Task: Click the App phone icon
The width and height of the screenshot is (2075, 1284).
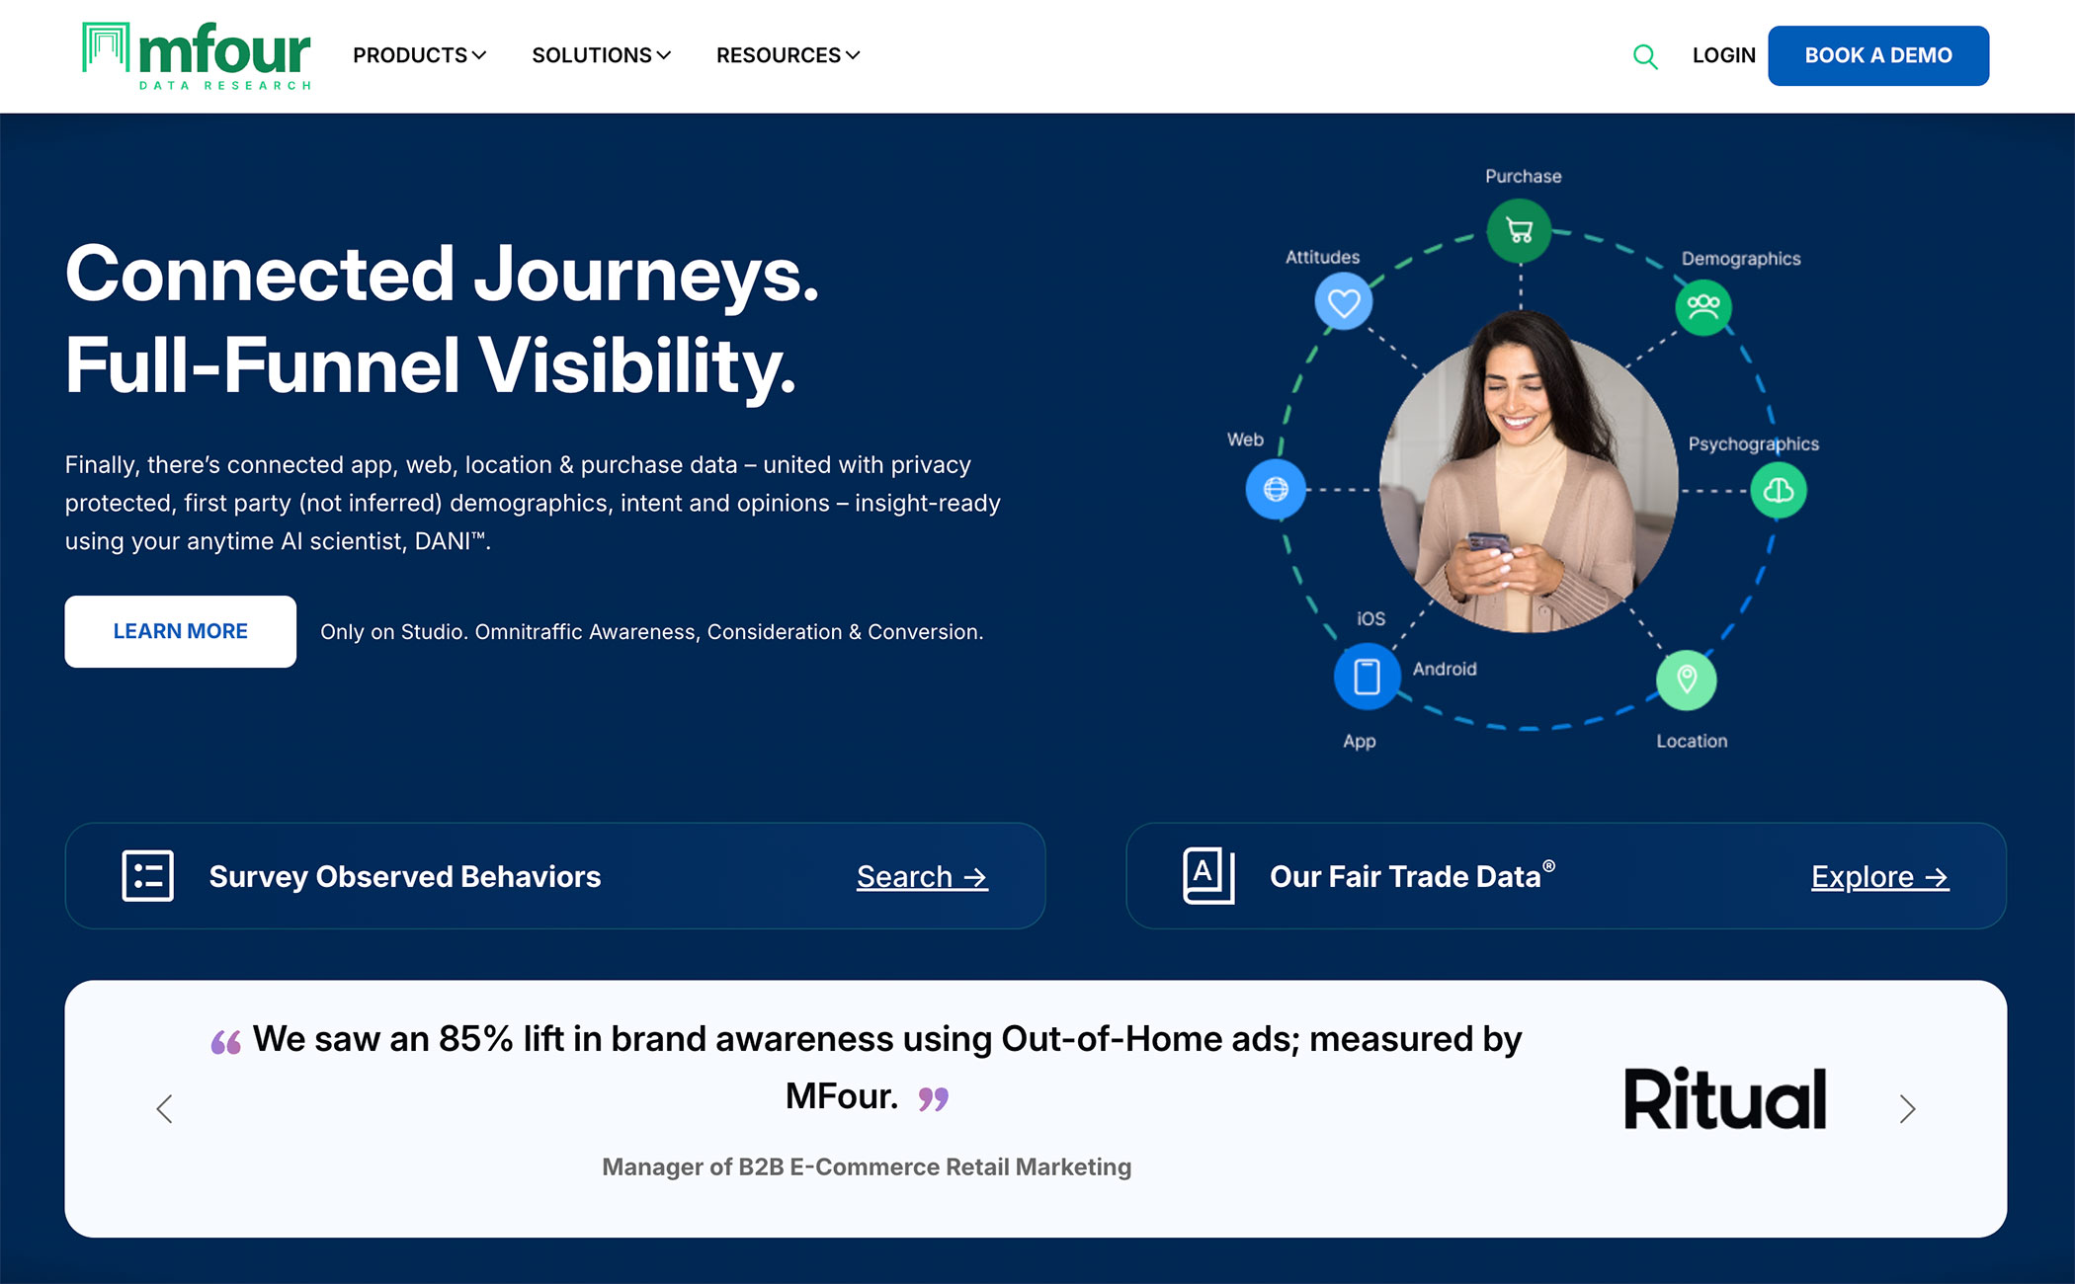Action: (x=1367, y=677)
